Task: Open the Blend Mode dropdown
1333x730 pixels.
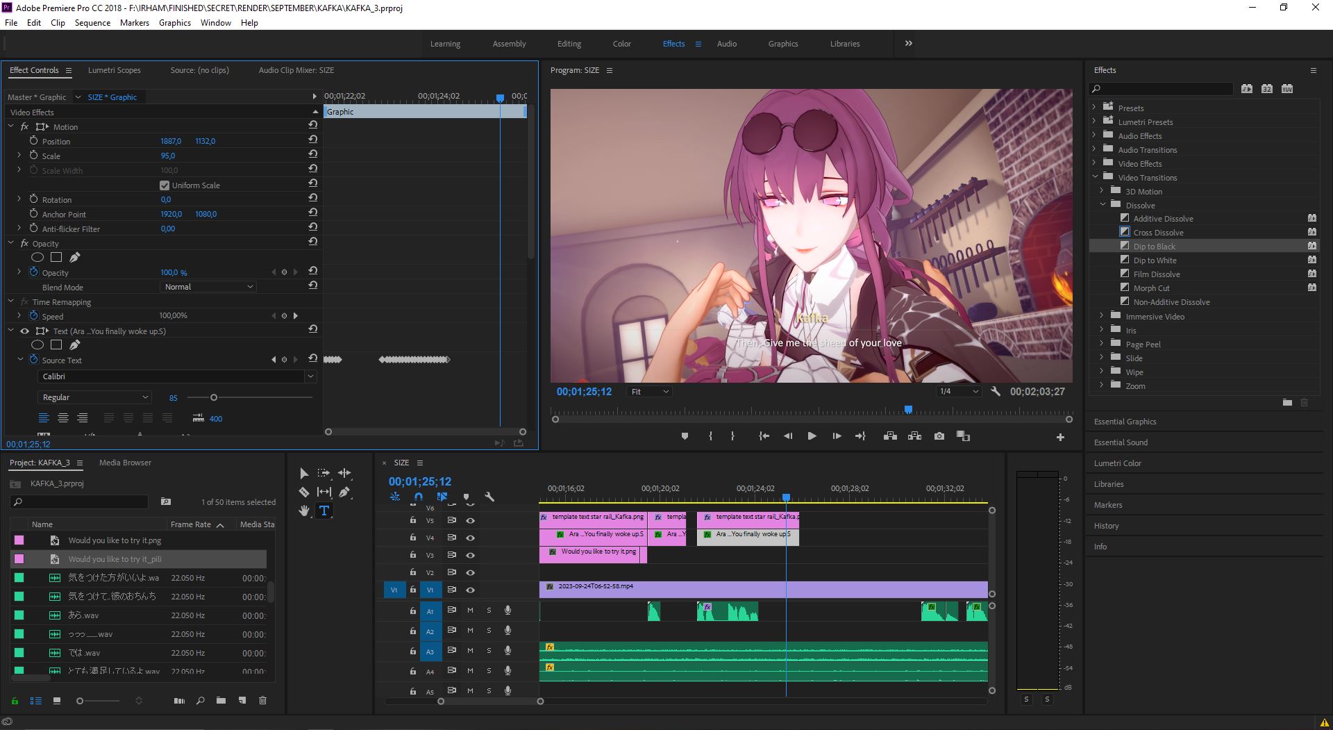Action: point(209,287)
